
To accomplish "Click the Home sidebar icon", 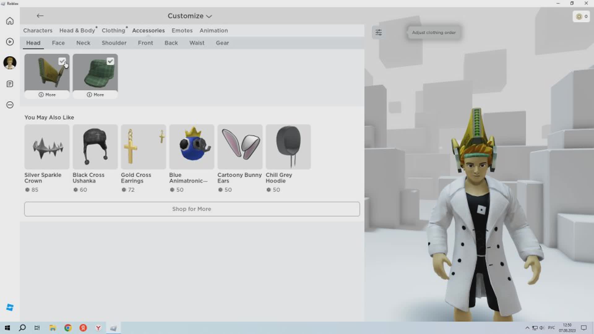I will click(10, 21).
